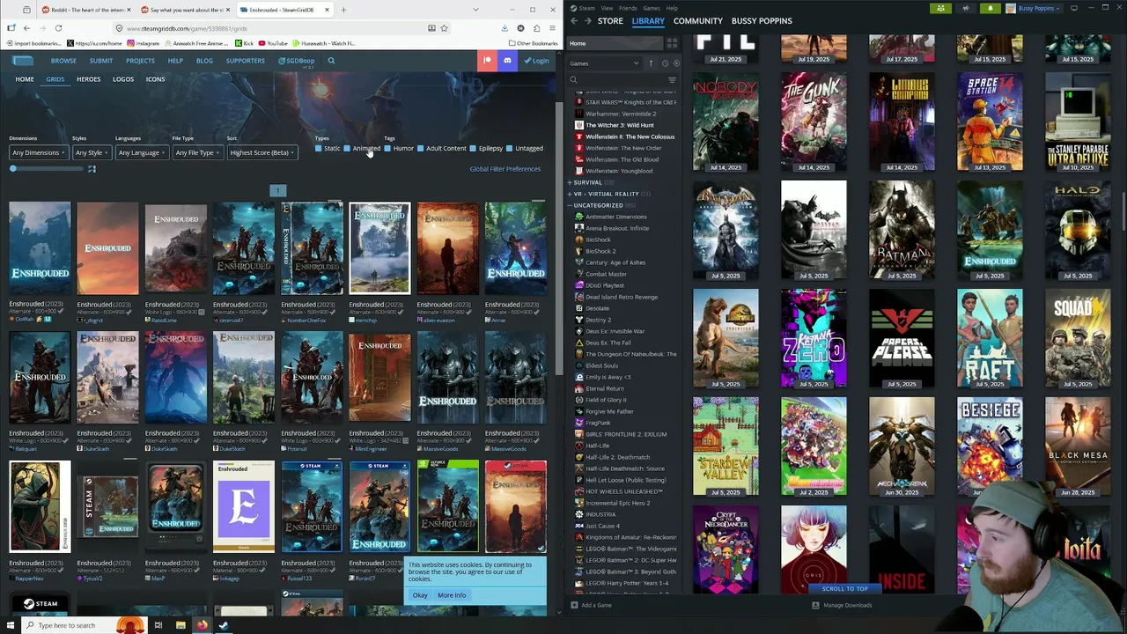Open the Any Language dropdown
This screenshot has height=634, width=1127.
coord(142,152)
